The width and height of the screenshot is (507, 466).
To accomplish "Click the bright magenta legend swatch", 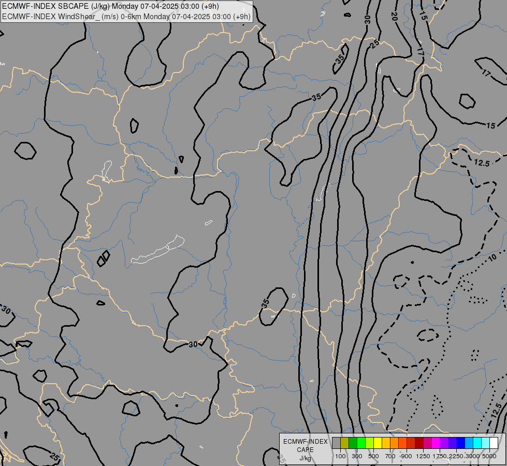I will (436, 443).
